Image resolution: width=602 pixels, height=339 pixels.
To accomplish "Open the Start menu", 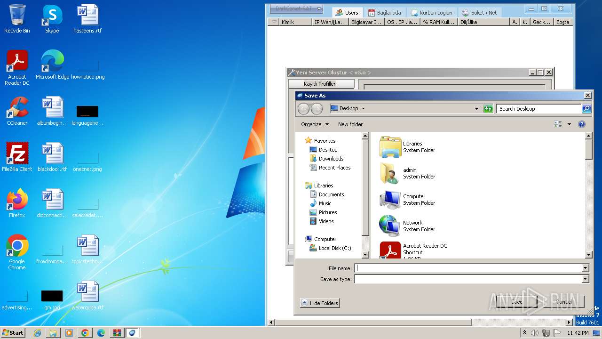I will [x=13, y=333].
